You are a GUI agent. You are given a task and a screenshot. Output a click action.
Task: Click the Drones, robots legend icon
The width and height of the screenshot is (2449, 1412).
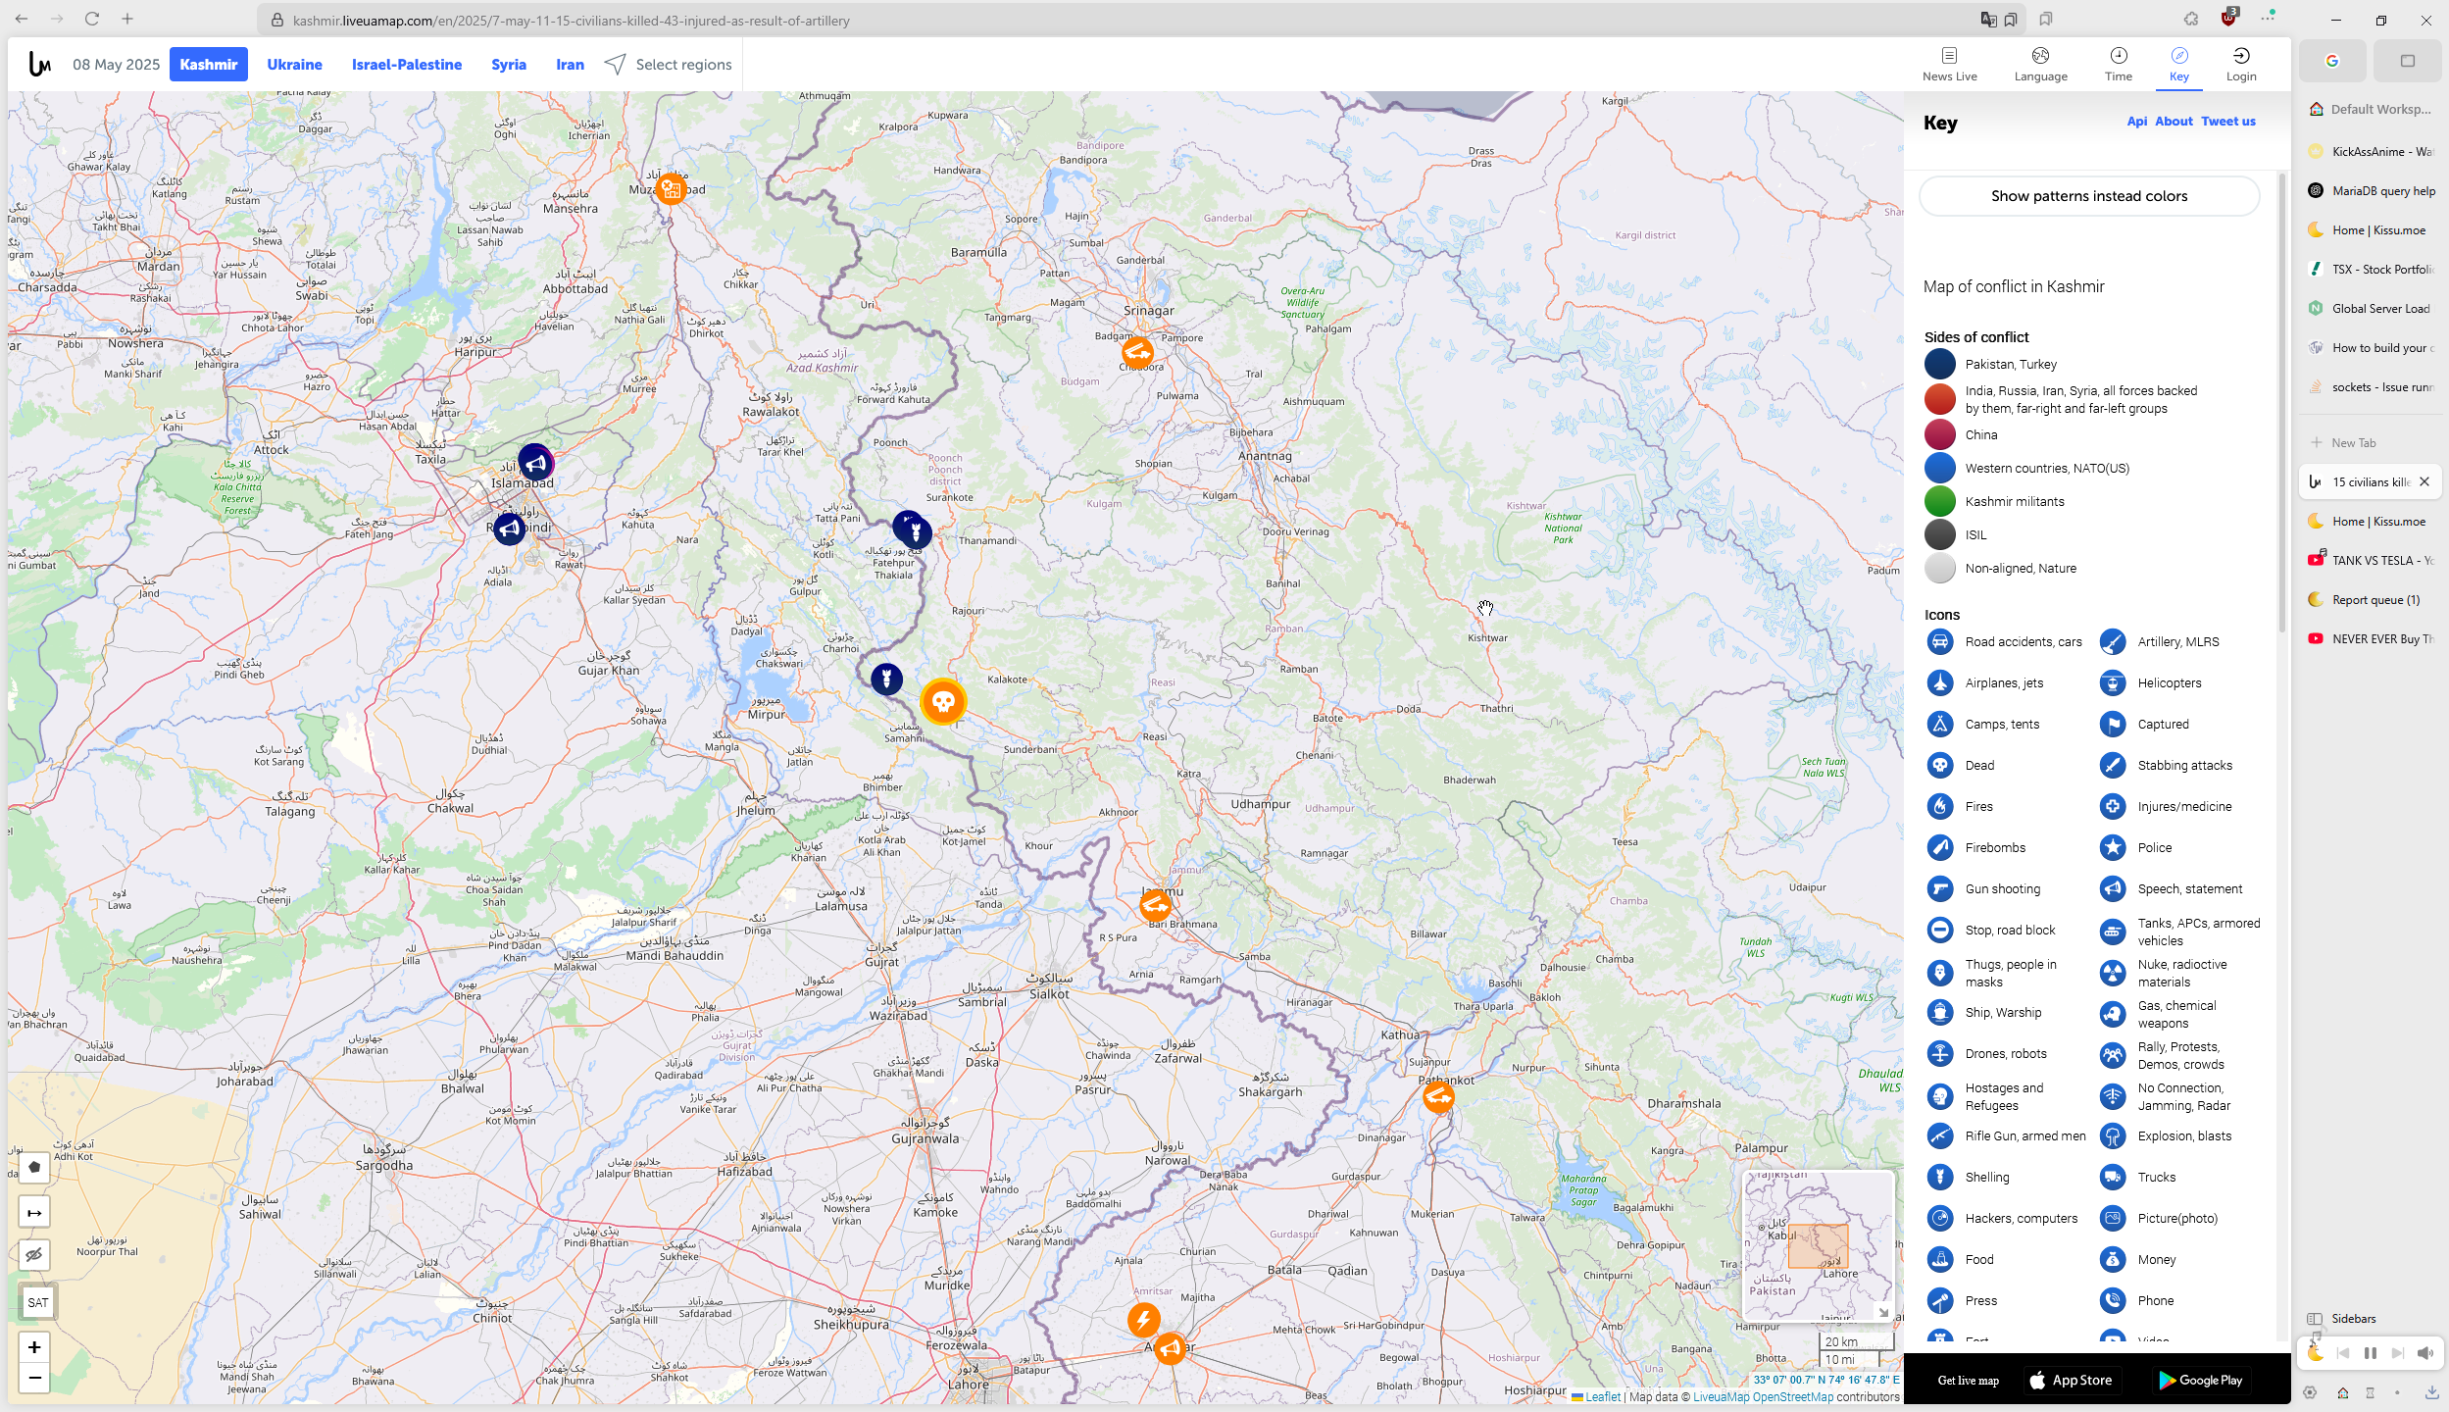(x=1940, y=1054)
